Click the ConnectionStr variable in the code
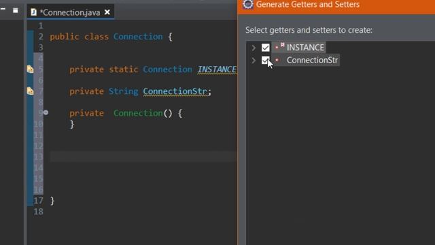The image size is (435, 245). (x=175, y=91)
